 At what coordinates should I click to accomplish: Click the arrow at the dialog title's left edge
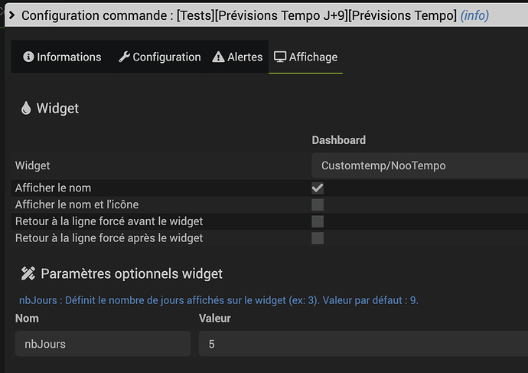9,15
